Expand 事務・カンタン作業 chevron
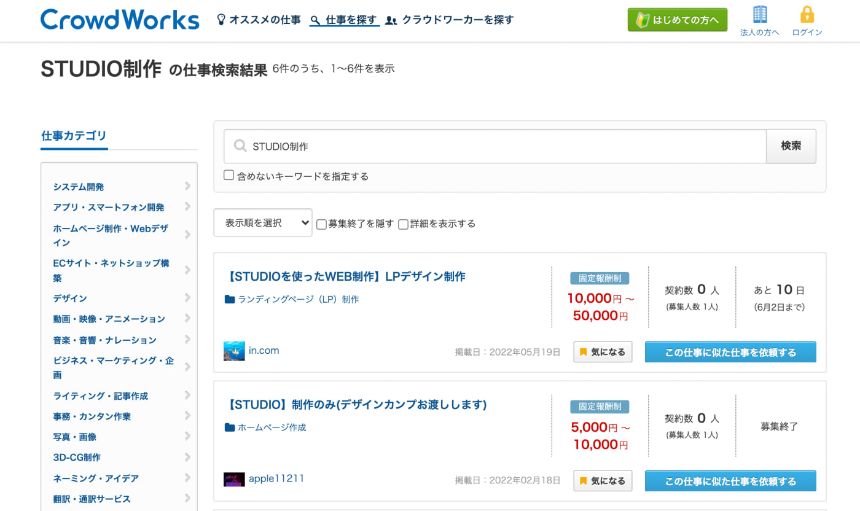The image size is (860, 511). click(187, 416)
